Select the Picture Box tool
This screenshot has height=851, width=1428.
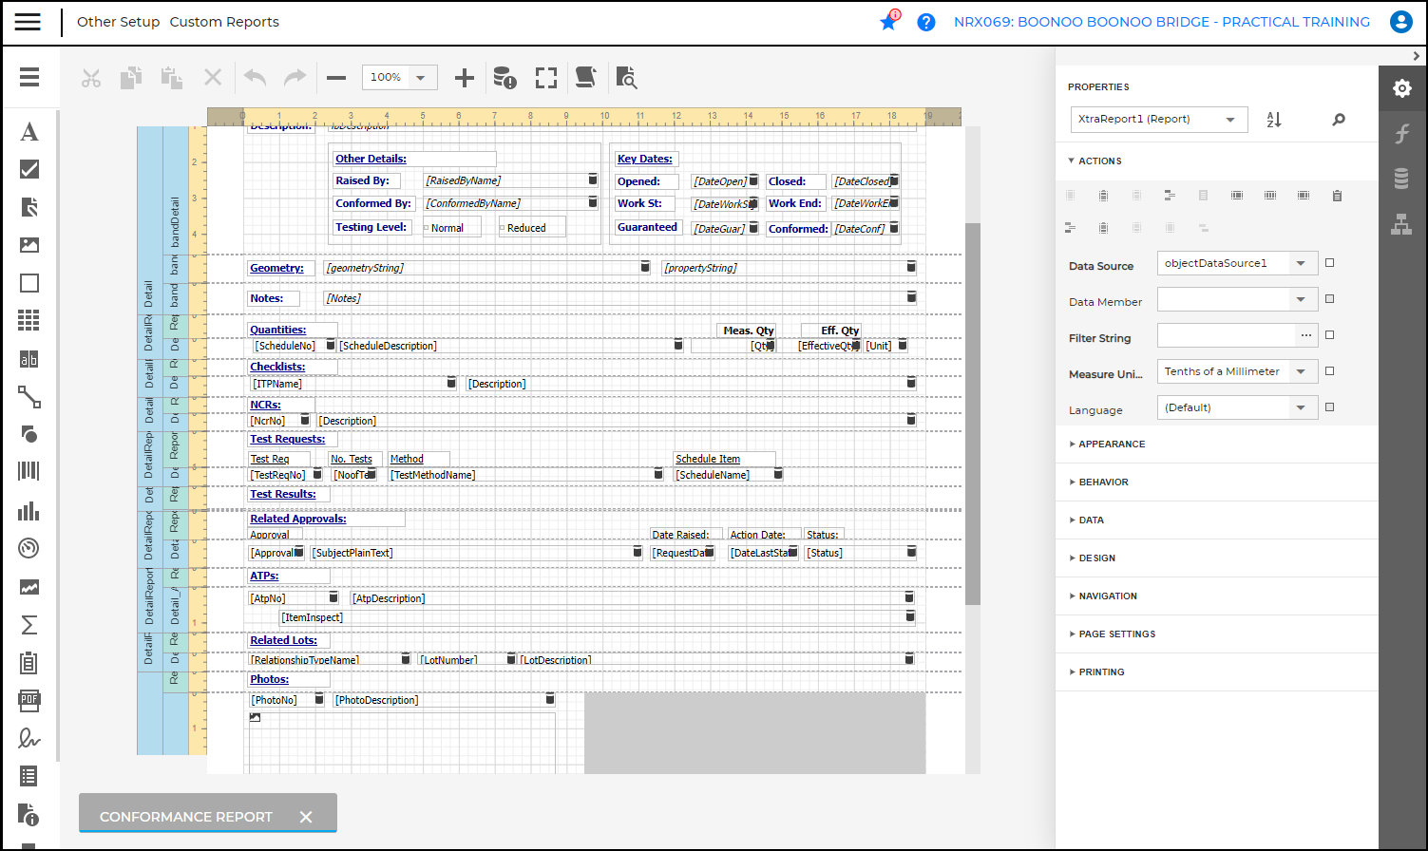tap(29, 245)
